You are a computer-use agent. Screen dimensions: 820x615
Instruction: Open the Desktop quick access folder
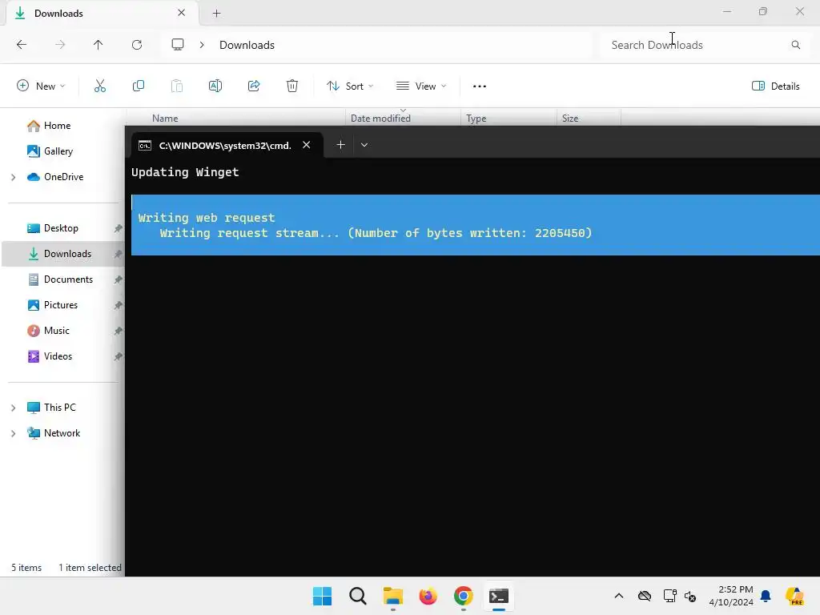coord(61,228)
